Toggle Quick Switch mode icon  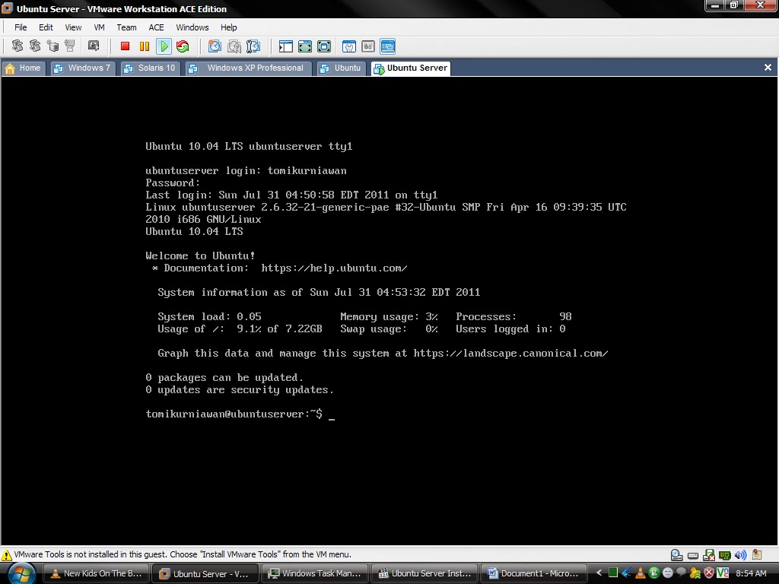point(304,46)
